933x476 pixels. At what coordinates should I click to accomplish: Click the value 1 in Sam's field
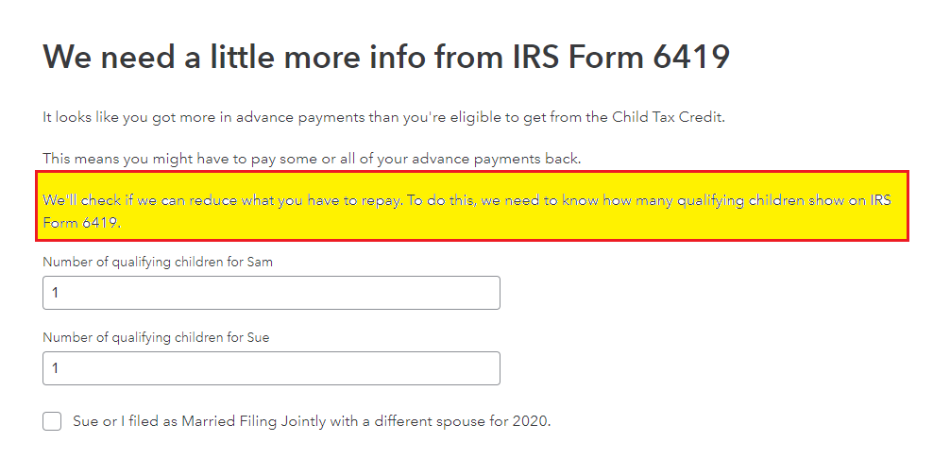click(56, 294)
